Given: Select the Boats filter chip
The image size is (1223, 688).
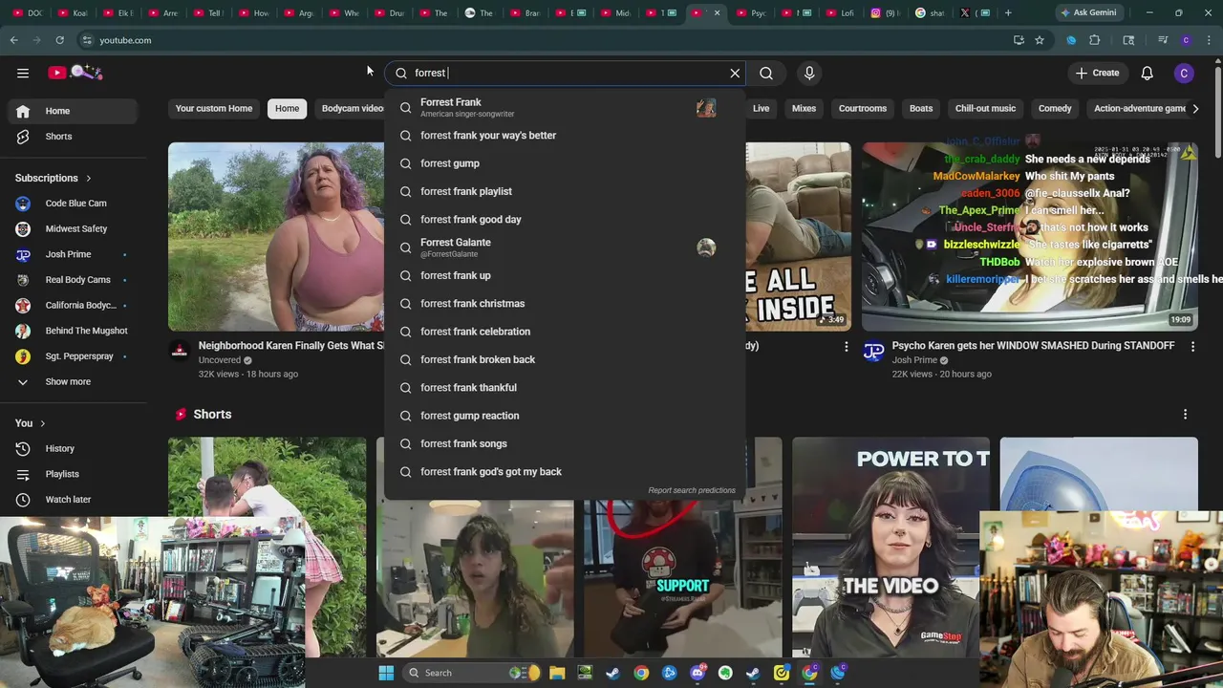Looking at the screenshot, I should pos(921,108).
